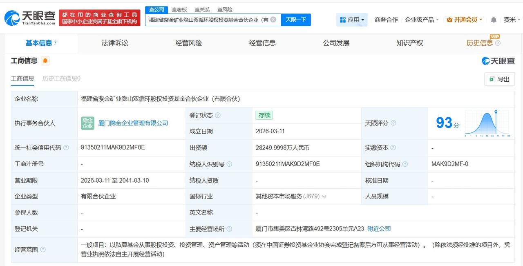Clear search box using the X icon
This screenshot has width=523, height=266.
(273, 19)
